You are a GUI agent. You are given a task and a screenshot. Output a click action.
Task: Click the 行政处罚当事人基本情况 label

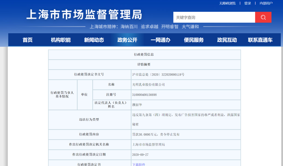(x=62, y=95)
